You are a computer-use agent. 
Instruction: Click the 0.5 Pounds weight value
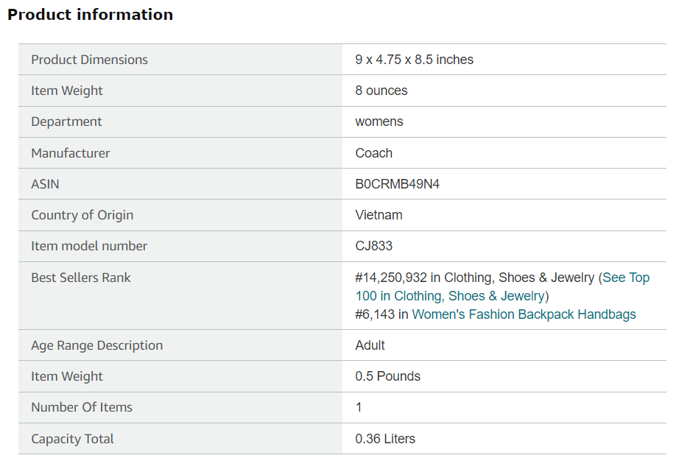click(x=387, y=376)
